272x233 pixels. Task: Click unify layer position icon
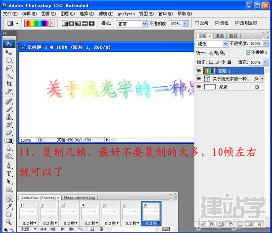210,53
